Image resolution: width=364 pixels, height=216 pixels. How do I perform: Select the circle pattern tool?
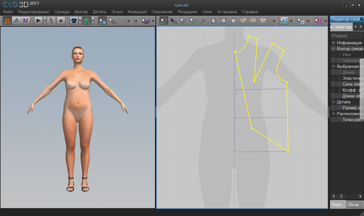pos(233,21)
